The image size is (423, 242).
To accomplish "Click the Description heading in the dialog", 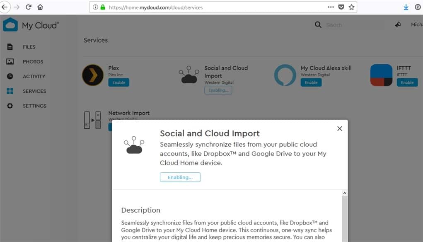I will click(x=140, y=210).
